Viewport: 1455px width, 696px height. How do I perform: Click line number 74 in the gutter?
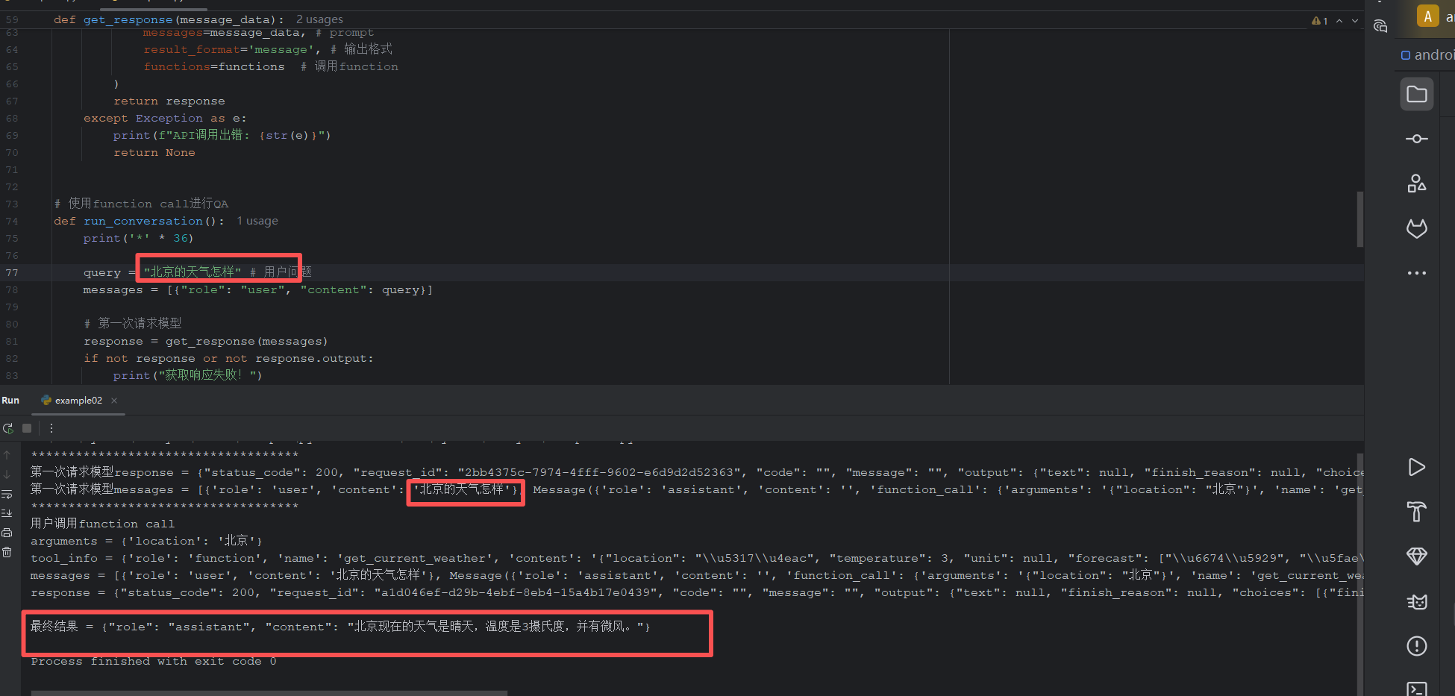[12, 221]
